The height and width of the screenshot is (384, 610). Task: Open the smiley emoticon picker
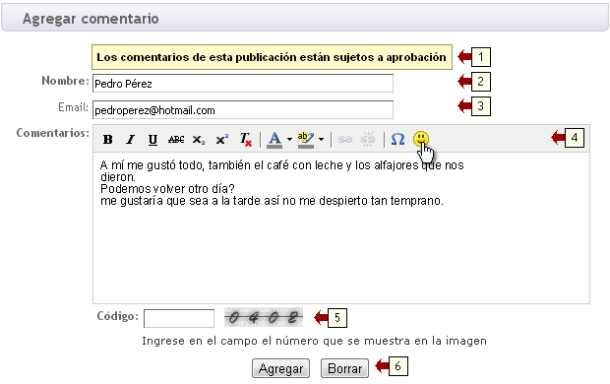pyautogui.click(x=421, y=139)
